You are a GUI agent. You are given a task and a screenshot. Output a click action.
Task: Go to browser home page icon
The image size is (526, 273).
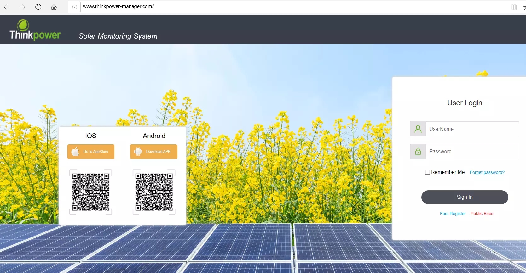point(54,7)
